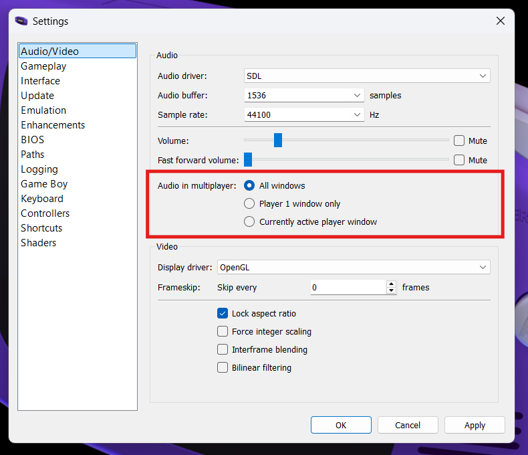The width and height of the screenshot is (528, 455).
Task: Click the Cancel button
Action: [x=408, y=425]
